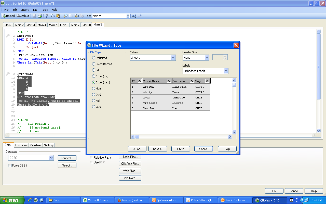Open the ODBC database dropdown
This screenshot has height=204, width=326.
click(x=51, y=158)
